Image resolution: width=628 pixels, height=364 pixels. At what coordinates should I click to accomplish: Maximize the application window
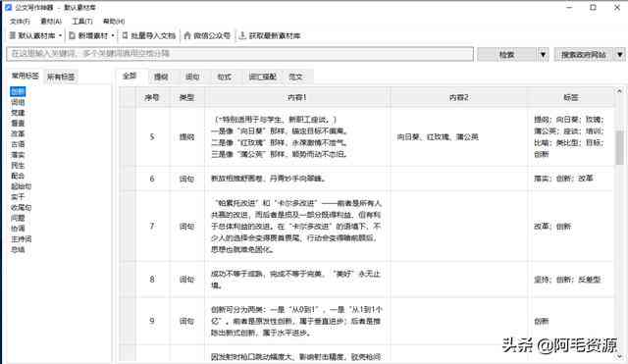pos(593,8)
